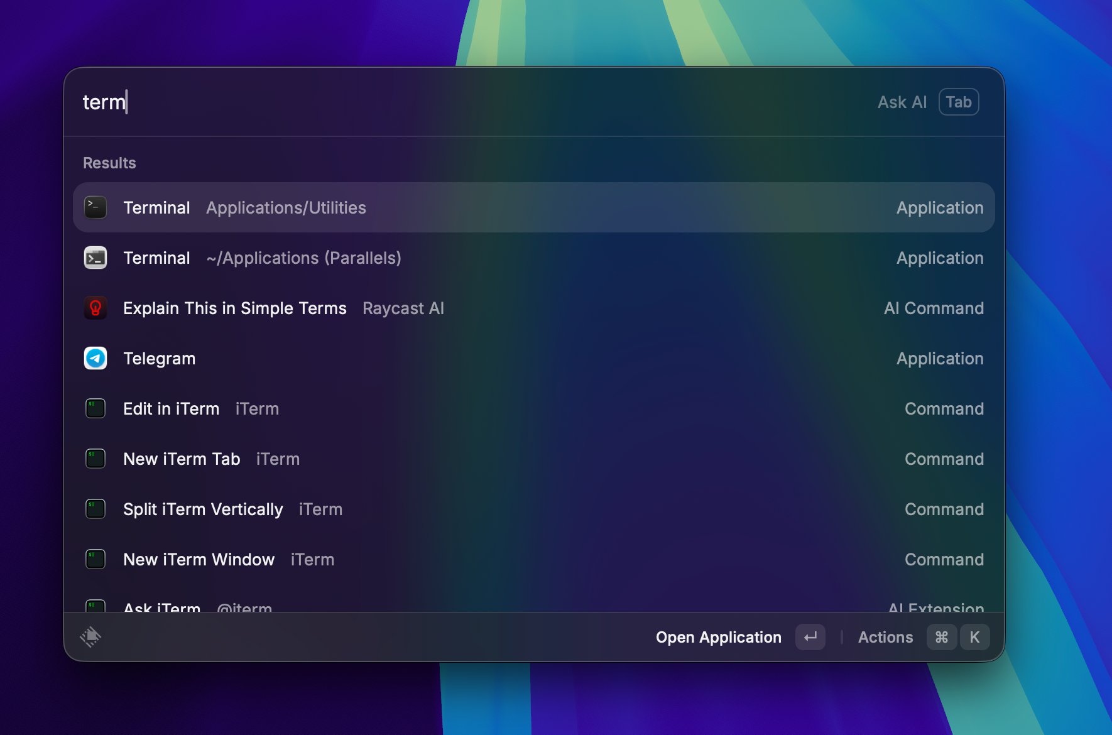The width and height of the screenshot is (1112, 735).
Task: Click the Parallels Terminal icon
Action: click(x=95, y=258)
